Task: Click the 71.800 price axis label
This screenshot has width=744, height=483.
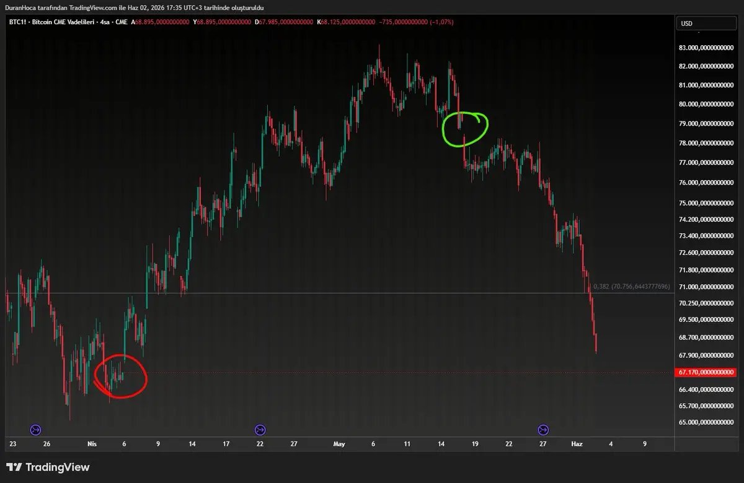Action: coord(707,270)
